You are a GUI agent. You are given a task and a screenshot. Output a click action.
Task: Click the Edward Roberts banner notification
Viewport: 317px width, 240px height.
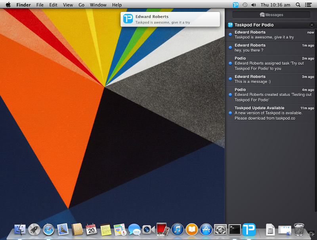170,19
